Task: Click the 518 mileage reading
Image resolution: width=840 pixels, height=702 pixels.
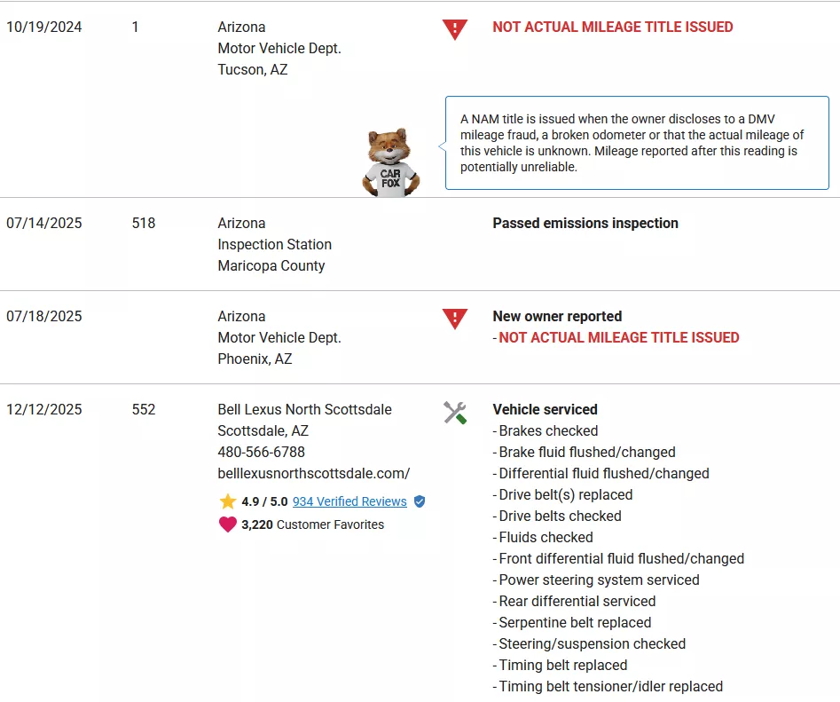Action: click(144, 223)
